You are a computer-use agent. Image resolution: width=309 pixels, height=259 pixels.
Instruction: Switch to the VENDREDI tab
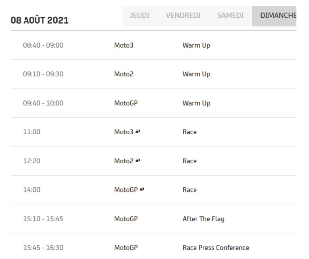183,15
